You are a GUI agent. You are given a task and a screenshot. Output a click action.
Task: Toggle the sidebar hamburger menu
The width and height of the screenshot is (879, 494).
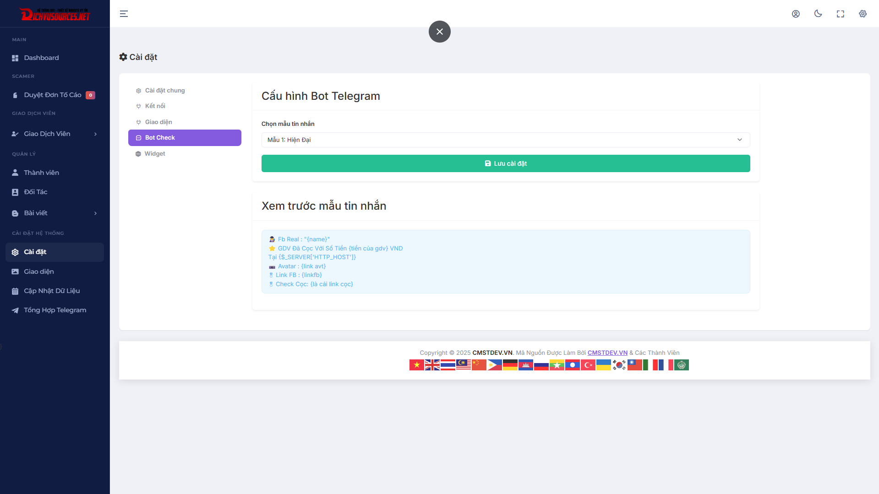[x=124, y=14]
